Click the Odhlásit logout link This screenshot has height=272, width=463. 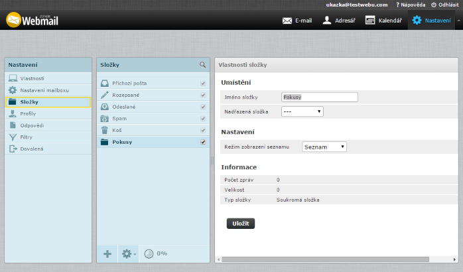pos(444,5)
